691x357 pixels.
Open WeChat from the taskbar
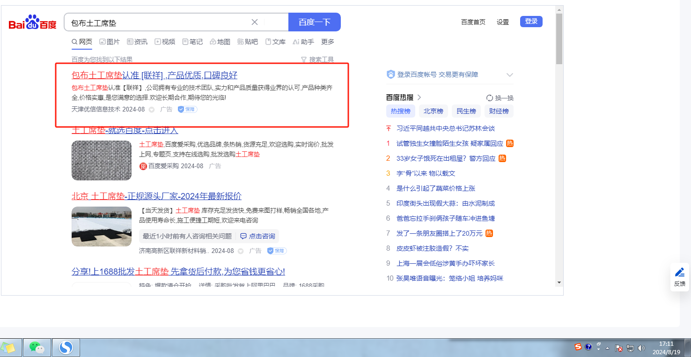click(x=37, y=347)
